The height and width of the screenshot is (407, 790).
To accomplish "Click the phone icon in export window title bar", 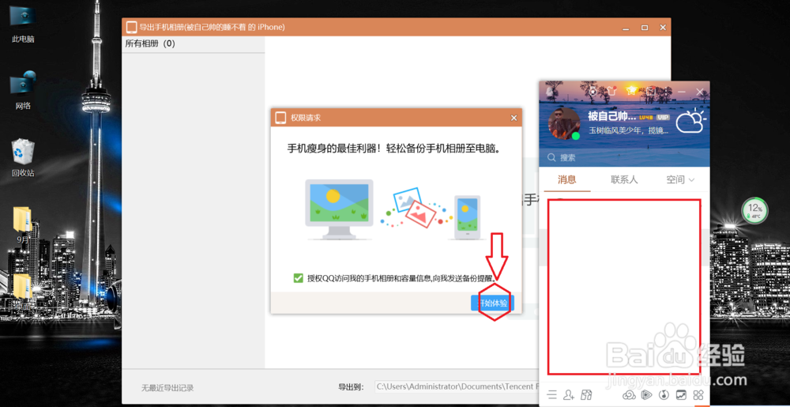I will 131,27.
